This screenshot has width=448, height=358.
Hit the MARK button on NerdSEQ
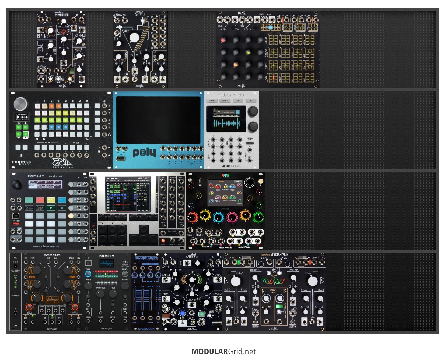102,218
